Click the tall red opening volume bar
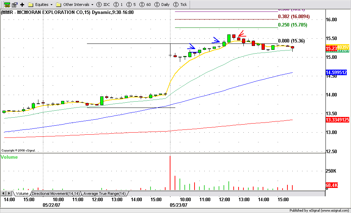This screenshot has height=213, width=351. click(x=170, y=173)
